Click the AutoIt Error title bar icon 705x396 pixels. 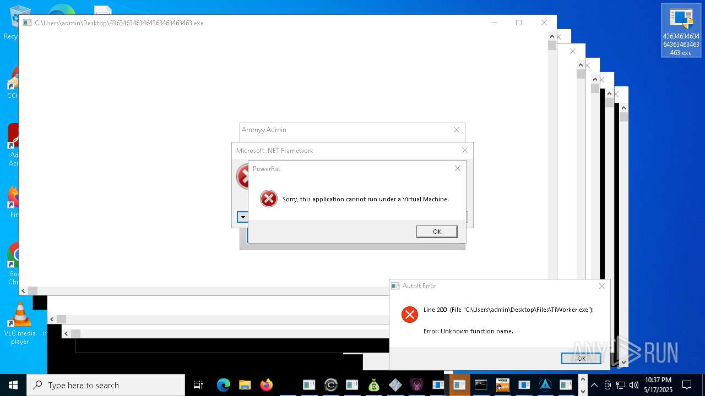coord(395,286)
